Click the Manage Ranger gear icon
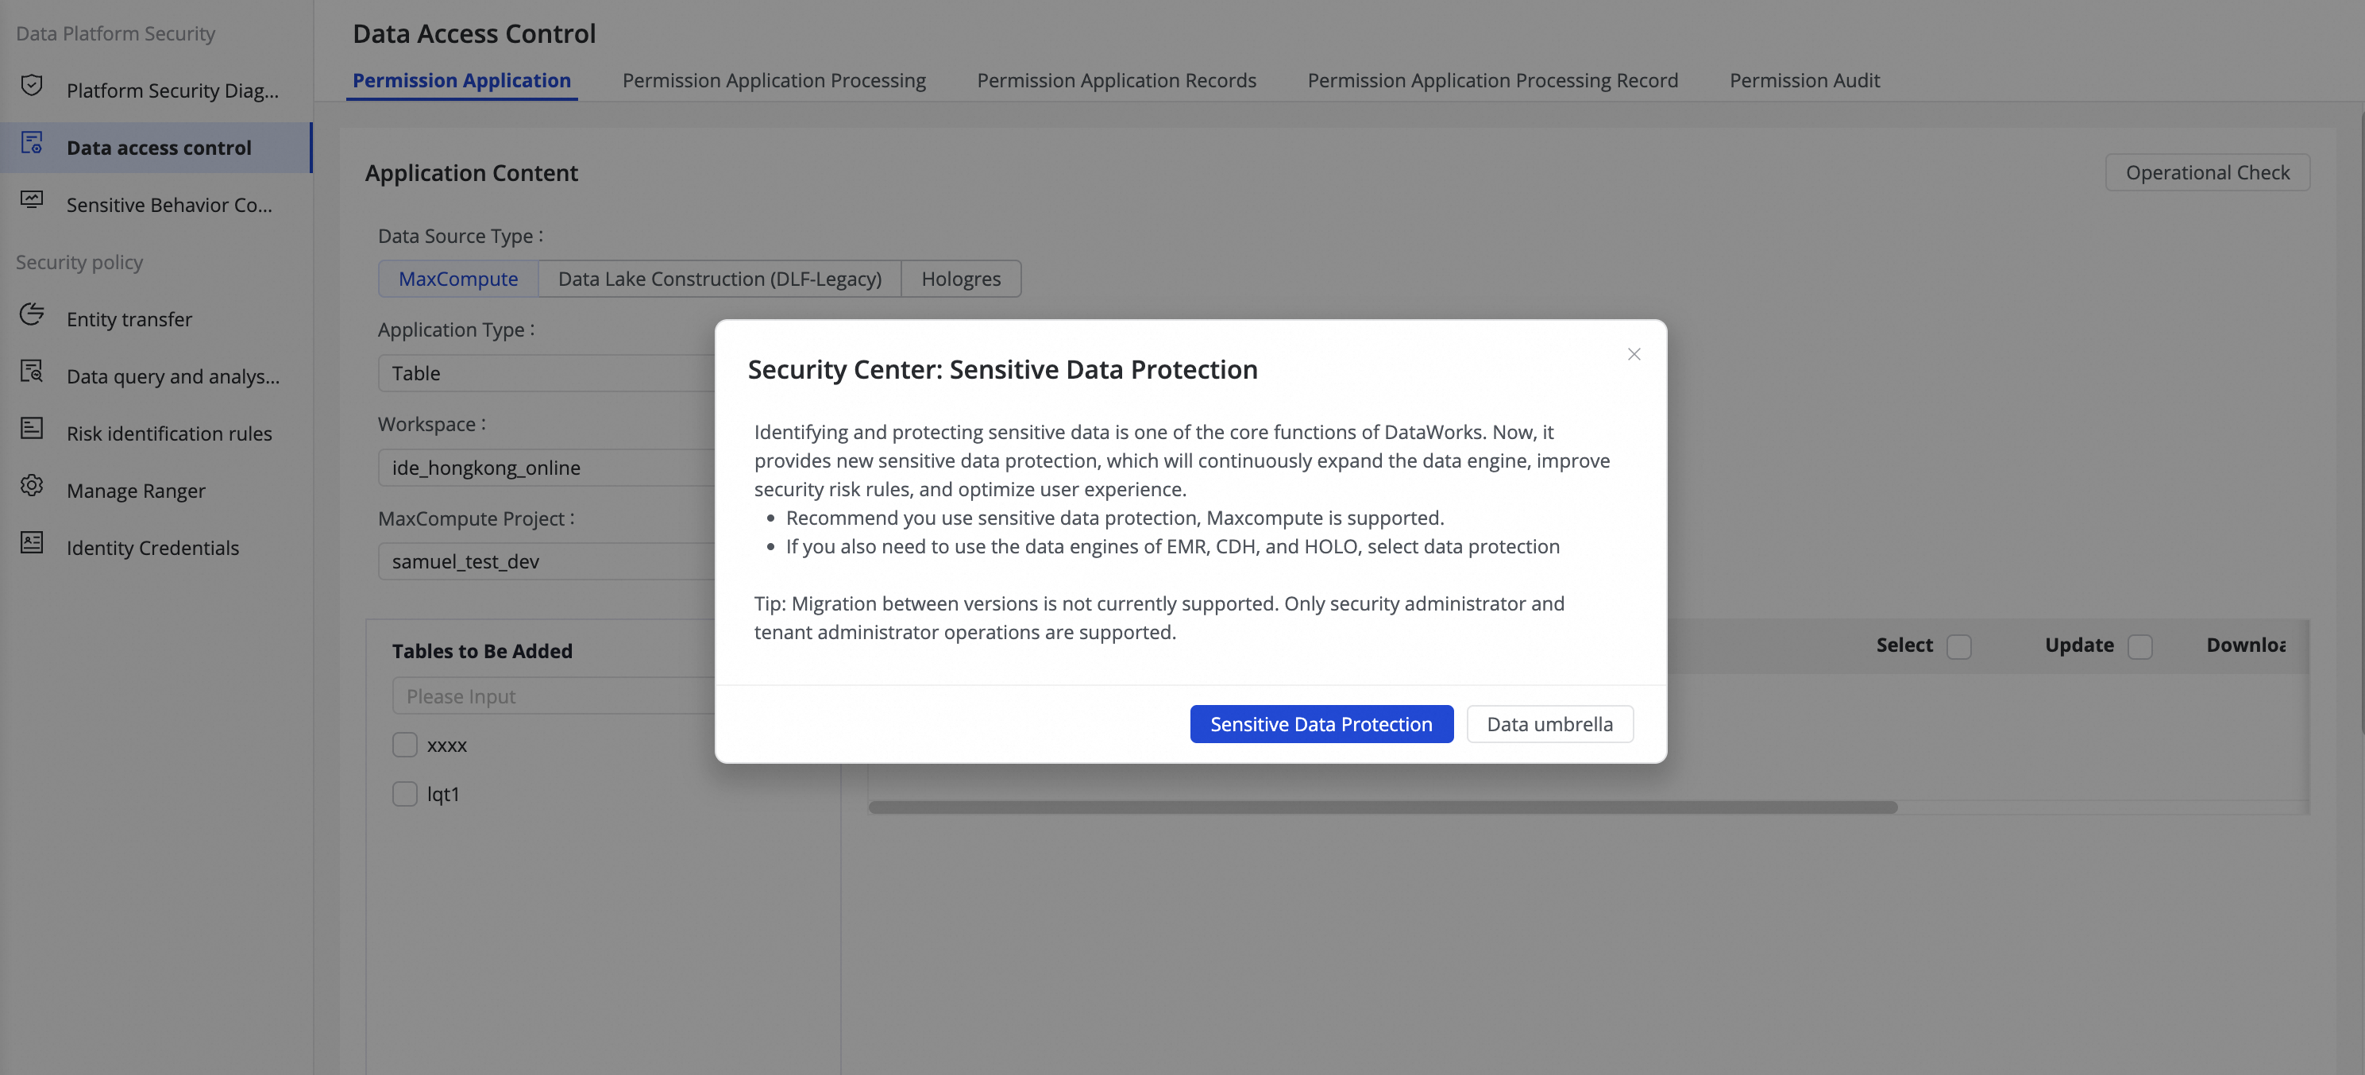 click(32, 487)
